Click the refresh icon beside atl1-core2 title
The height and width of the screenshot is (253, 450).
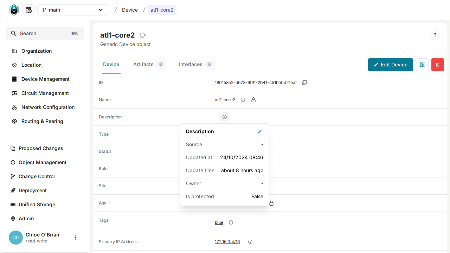click(x=142, y=35)
